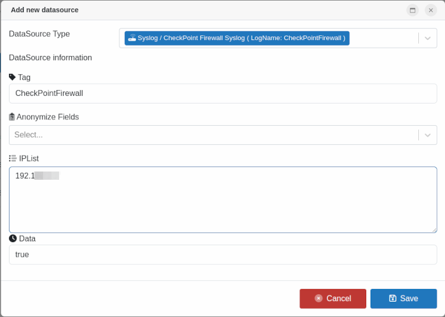Image resolution: width=445 pixels, height=317 pixels.
Task: Close the Add new datasource dialog
Action: point(430,11)
